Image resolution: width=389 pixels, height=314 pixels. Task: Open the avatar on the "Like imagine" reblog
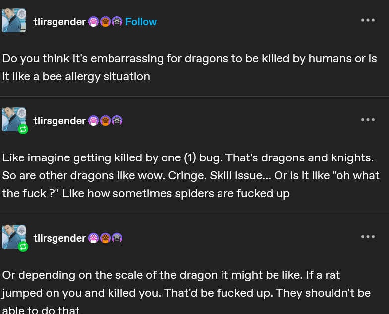tap(13, 118)
